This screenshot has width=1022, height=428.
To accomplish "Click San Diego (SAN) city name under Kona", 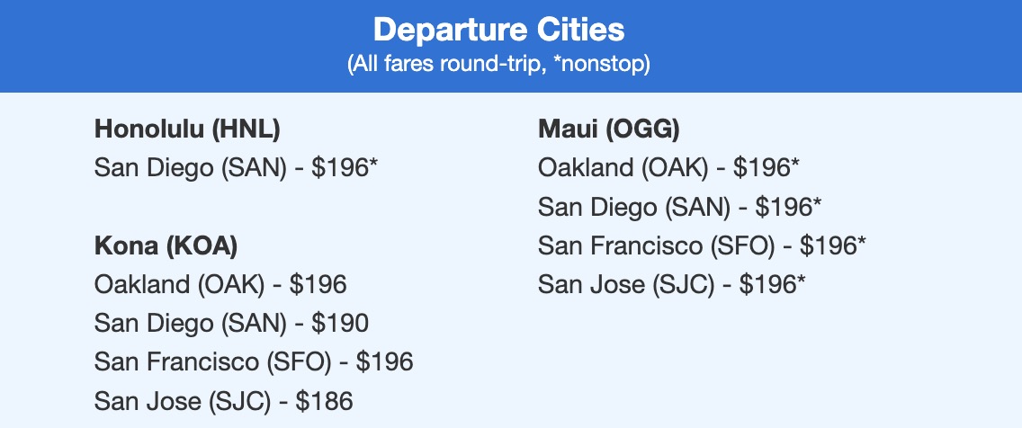I will pos(190,324).
